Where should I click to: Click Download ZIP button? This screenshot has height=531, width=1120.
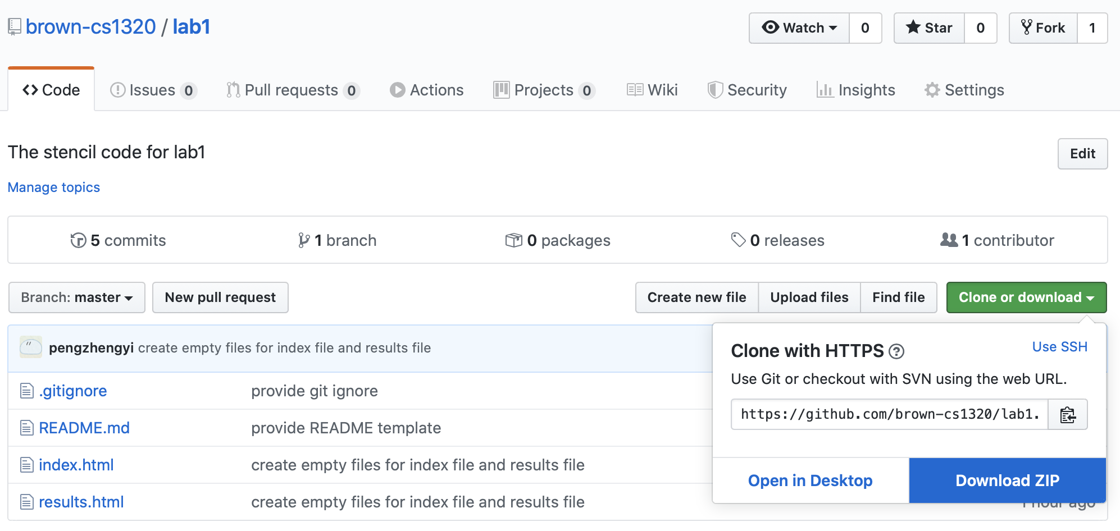[x=1007, y=480]
